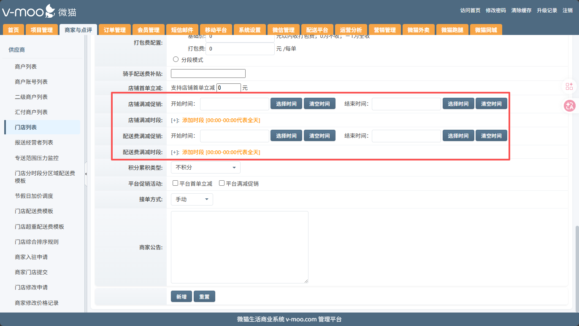
Task: Click 选择时间 for 店铺满减促销 start time
Action: 286,104
